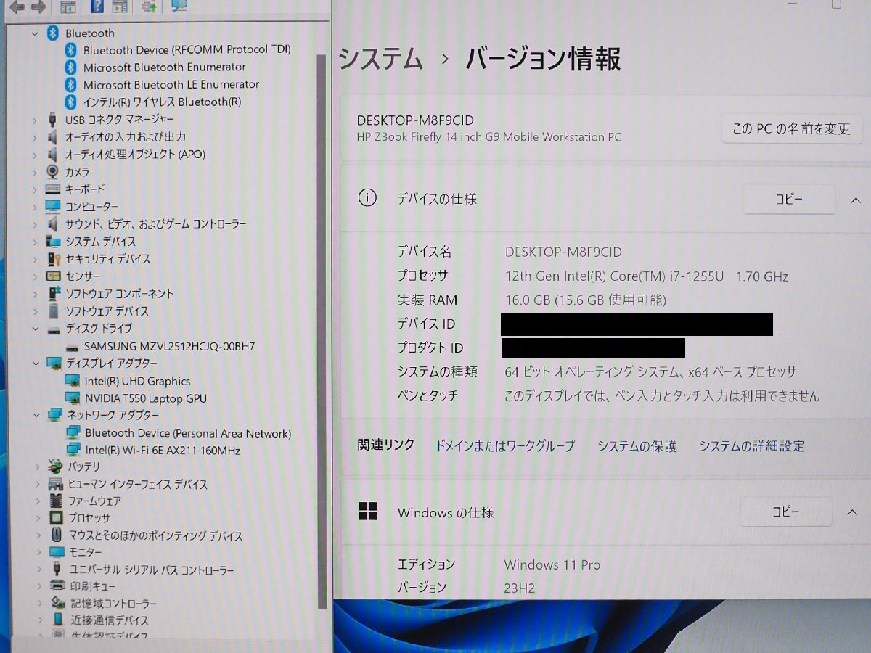The height and width of the screenshot is (653, 871).
Task: Click the speaker icon for オーディオの入力および出力
Action: pyautogui.click(x=52, y=136)
